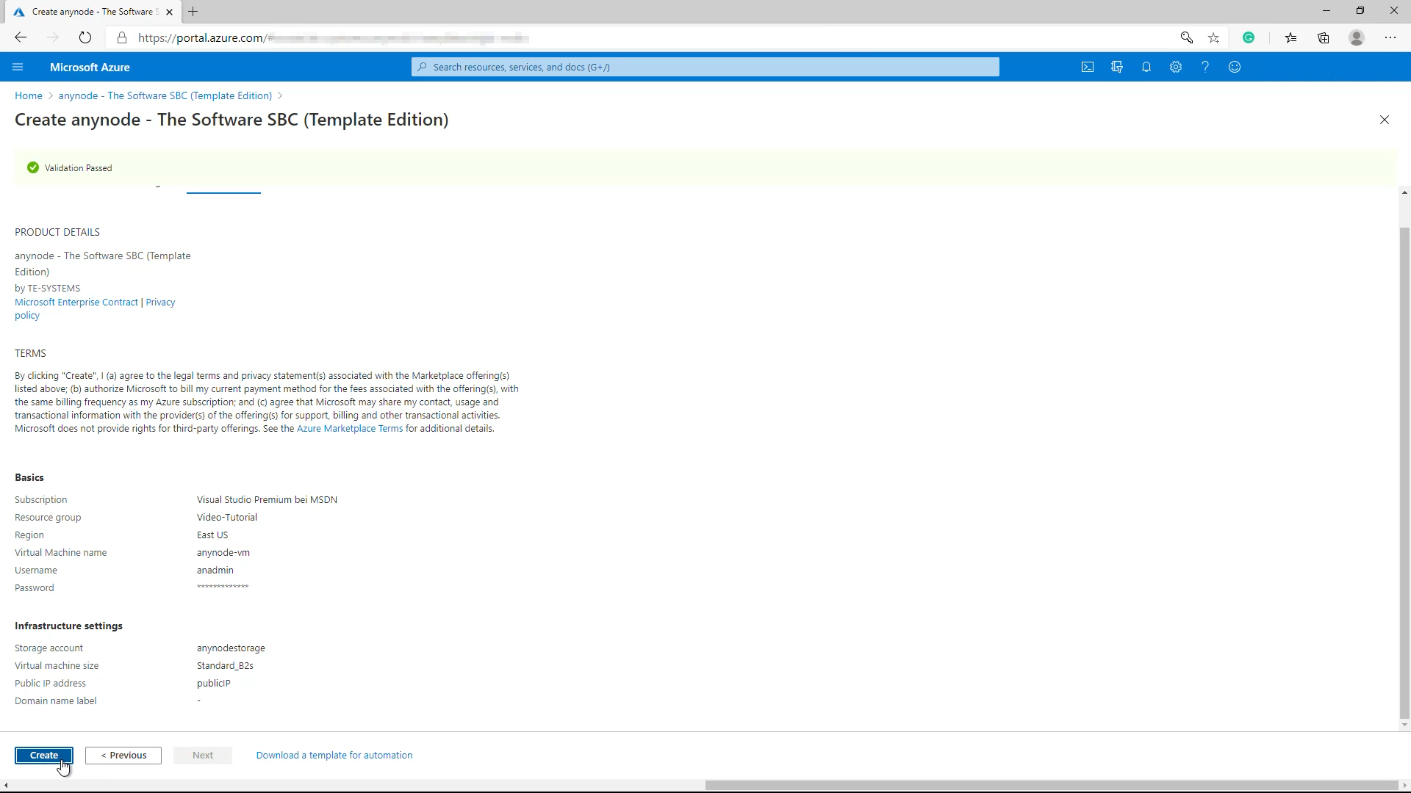Open the notifications bell
The width and height of the screenshot is (1411, 793).
[1146, 67]
